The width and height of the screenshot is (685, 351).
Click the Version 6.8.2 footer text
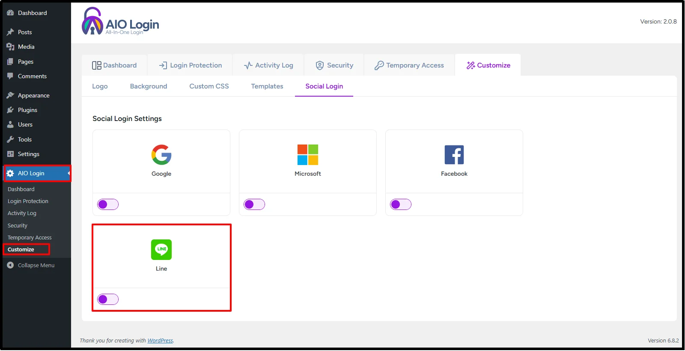[x=663, y=341]
